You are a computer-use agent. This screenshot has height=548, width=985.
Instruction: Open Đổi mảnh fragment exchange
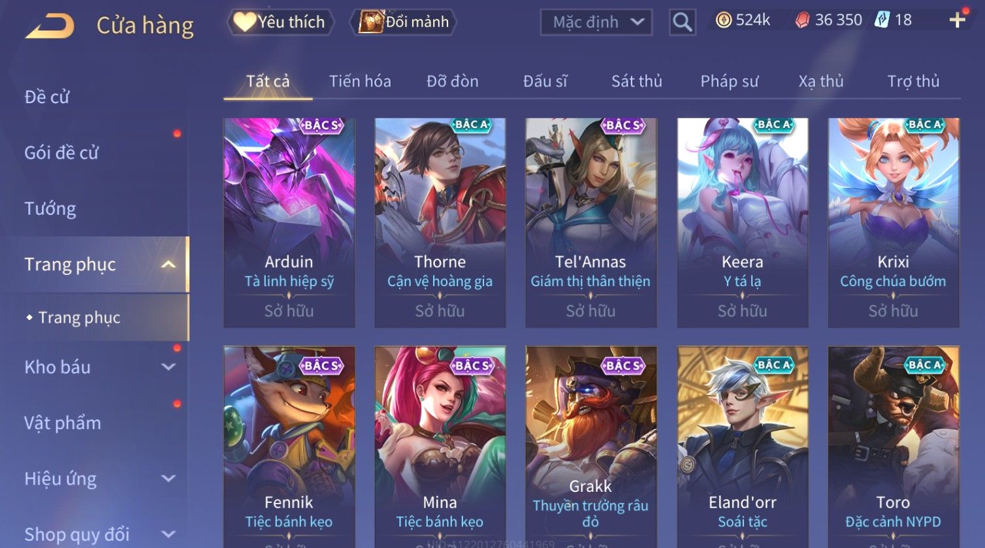(x=403, y=22)
